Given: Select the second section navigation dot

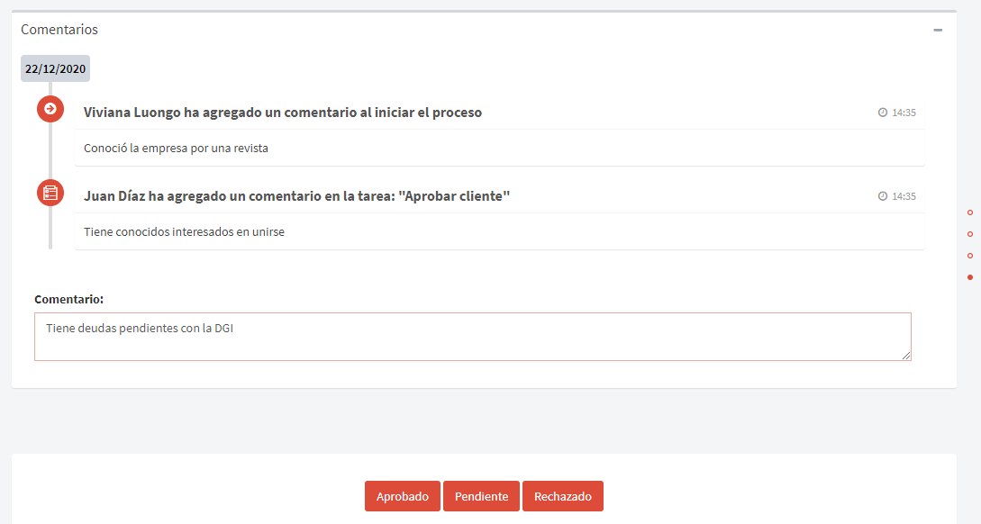Looking at the screenshot, I should click(969, 234).
